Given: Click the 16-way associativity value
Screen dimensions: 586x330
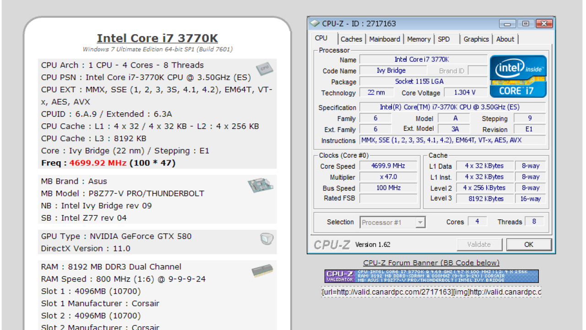Looking at the screenshot, I should pyautogui.click(x=530, y=199).
